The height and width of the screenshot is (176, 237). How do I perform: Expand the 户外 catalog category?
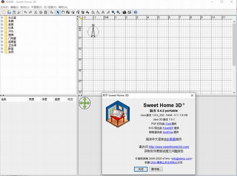click(2, 31)
